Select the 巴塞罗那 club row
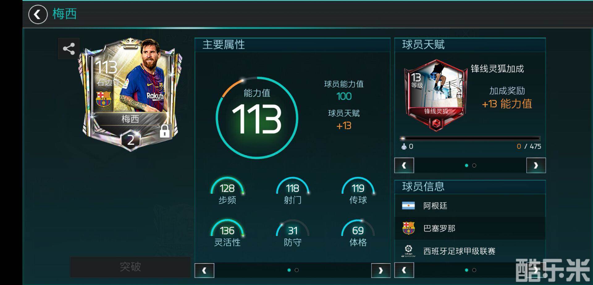This screenshot has height=285, width=593. (x=470, y=228)
